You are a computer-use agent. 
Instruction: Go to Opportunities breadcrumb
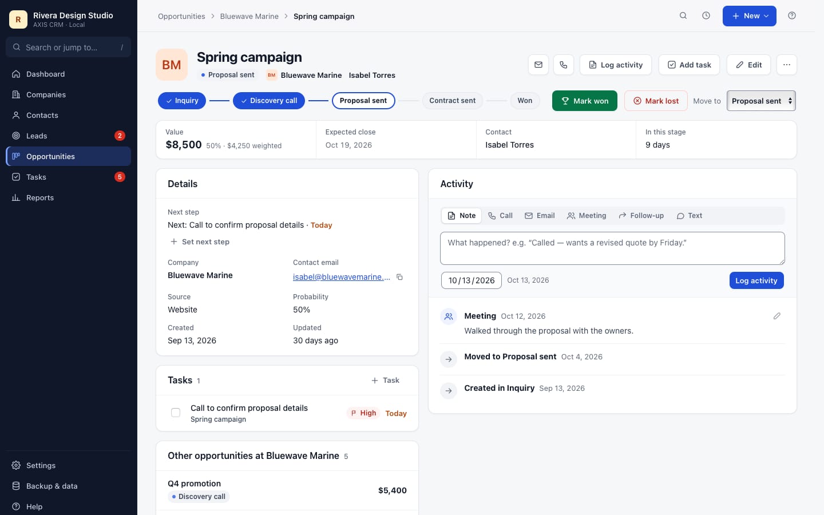coord(181,16)
